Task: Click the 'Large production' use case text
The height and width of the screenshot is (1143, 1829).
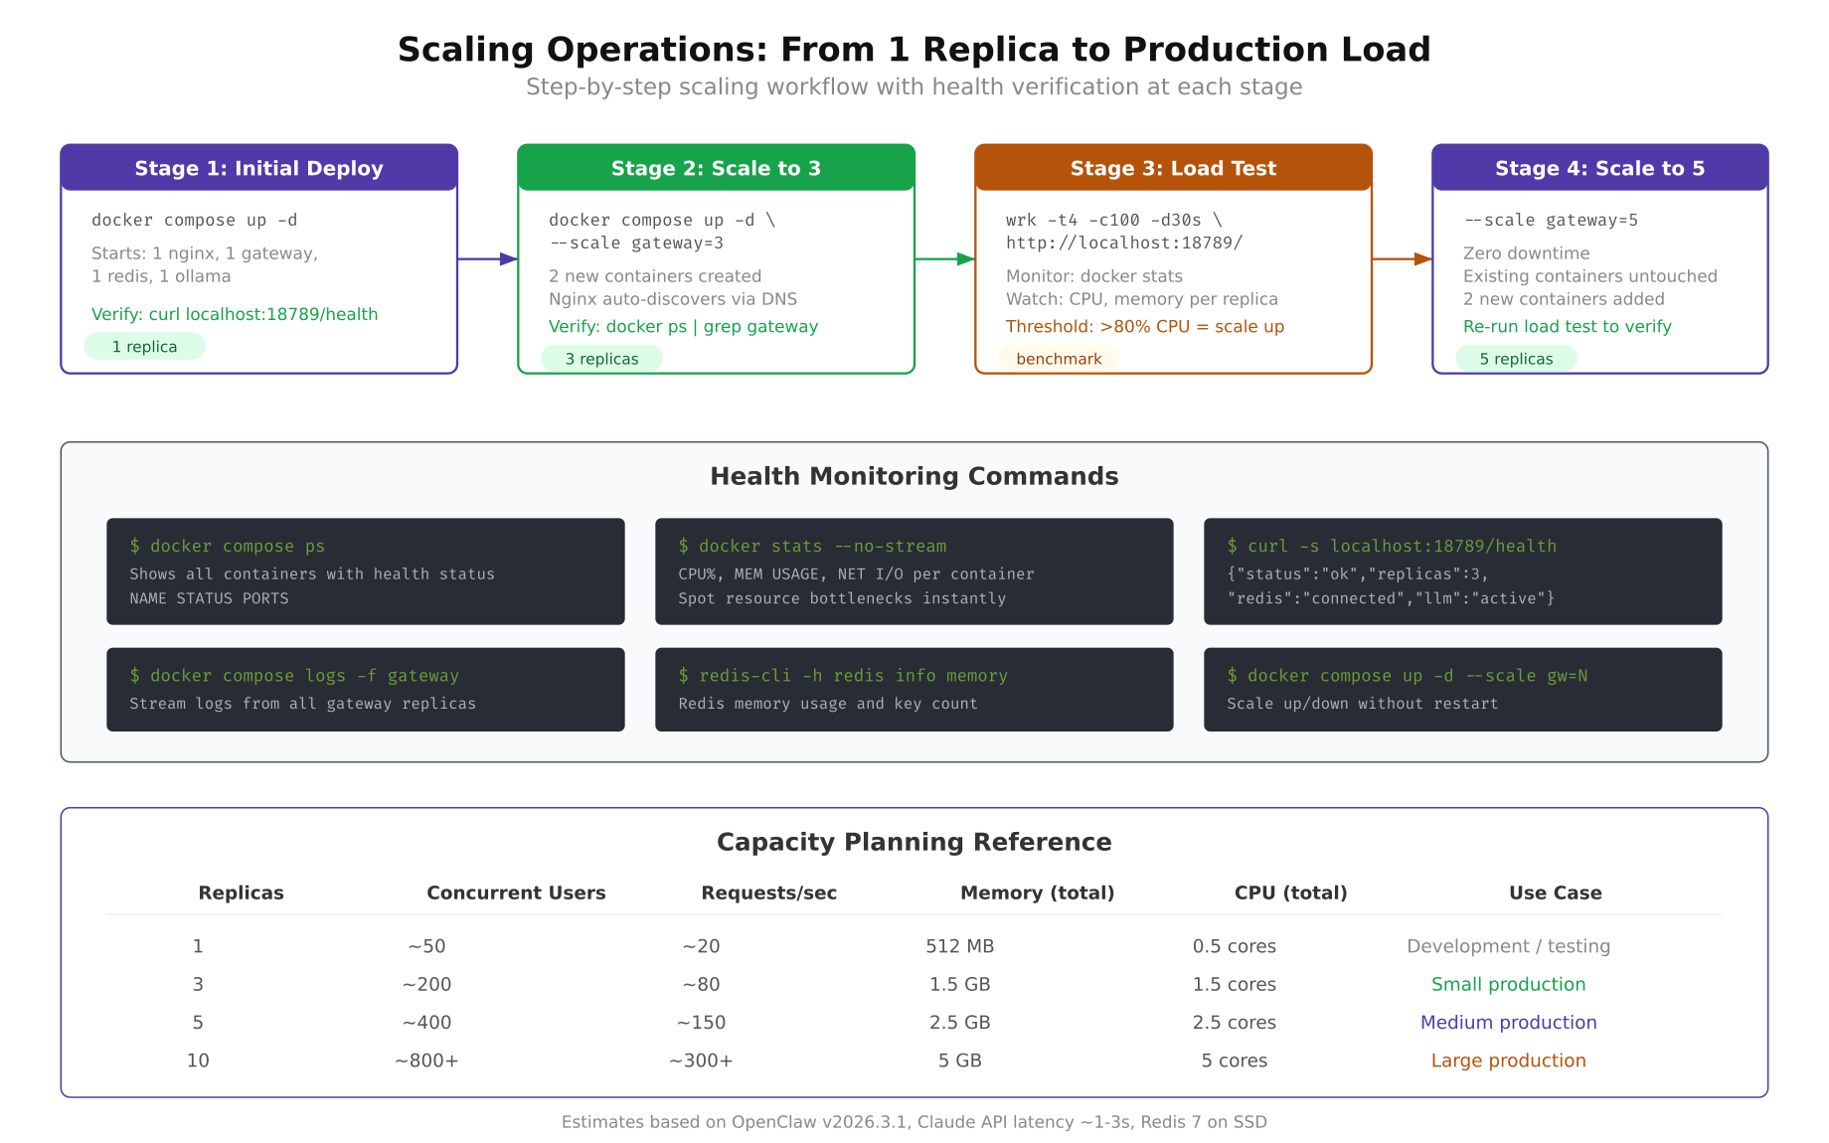Action: pyautogui.click(x=1508, y=1061)
